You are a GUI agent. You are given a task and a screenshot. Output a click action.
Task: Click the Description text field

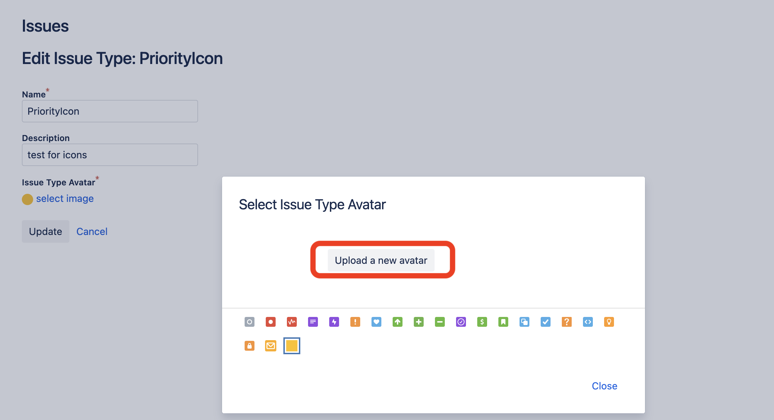pyautogui.click(x=110, y=155)
